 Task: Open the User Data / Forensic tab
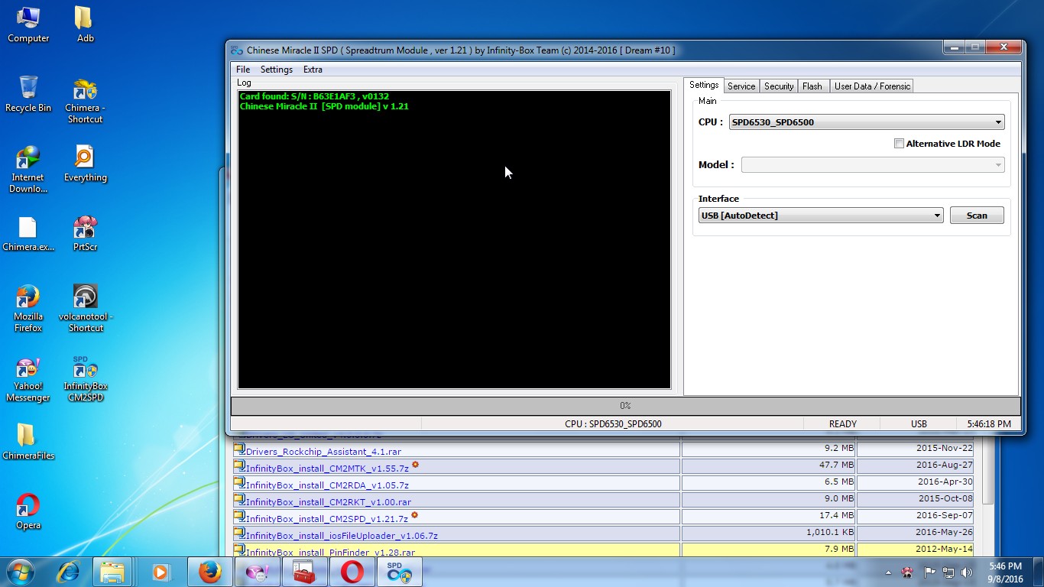[872, 86]
